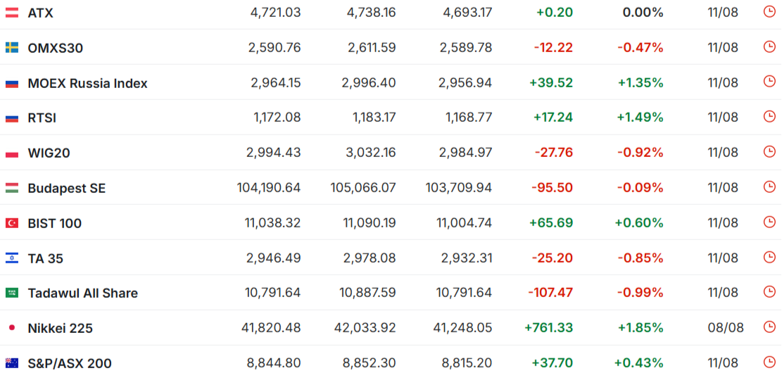
Task: Click the clock icon in the ATX row
Action: coord(769,11)
